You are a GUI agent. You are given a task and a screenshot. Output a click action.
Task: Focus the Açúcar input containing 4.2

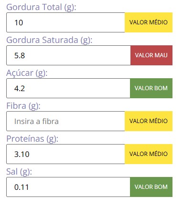68,88
